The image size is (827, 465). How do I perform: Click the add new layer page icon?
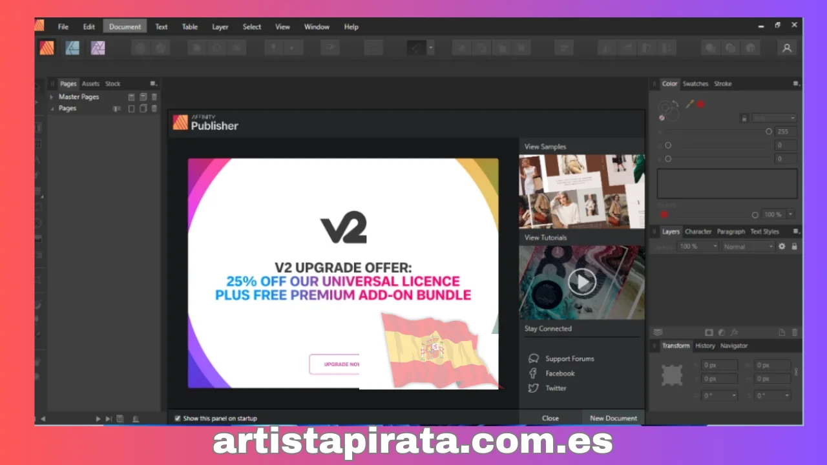pos(782,333)
